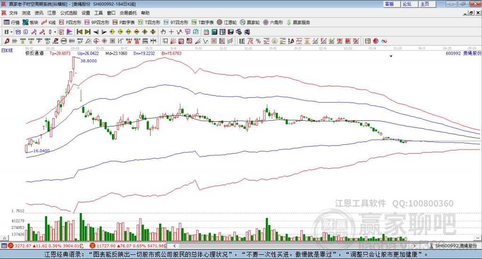
Task: Open the calendar date icon
Action: (x=206, y=32)
